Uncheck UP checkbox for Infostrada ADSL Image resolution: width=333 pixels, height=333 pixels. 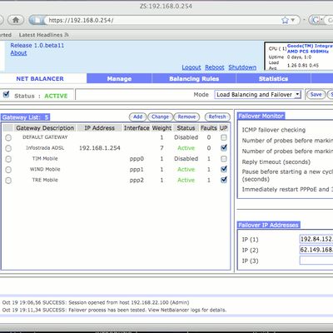click(x=224, y=148)
